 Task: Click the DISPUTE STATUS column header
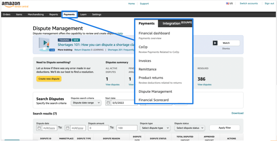[158, 139]
